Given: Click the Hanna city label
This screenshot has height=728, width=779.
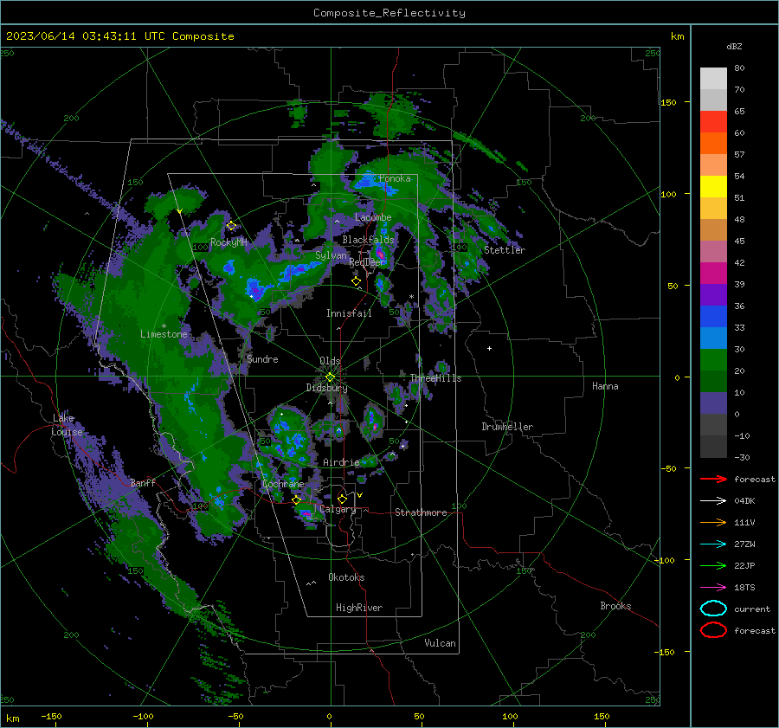Looking at the screenshot, I should (605, 386).
